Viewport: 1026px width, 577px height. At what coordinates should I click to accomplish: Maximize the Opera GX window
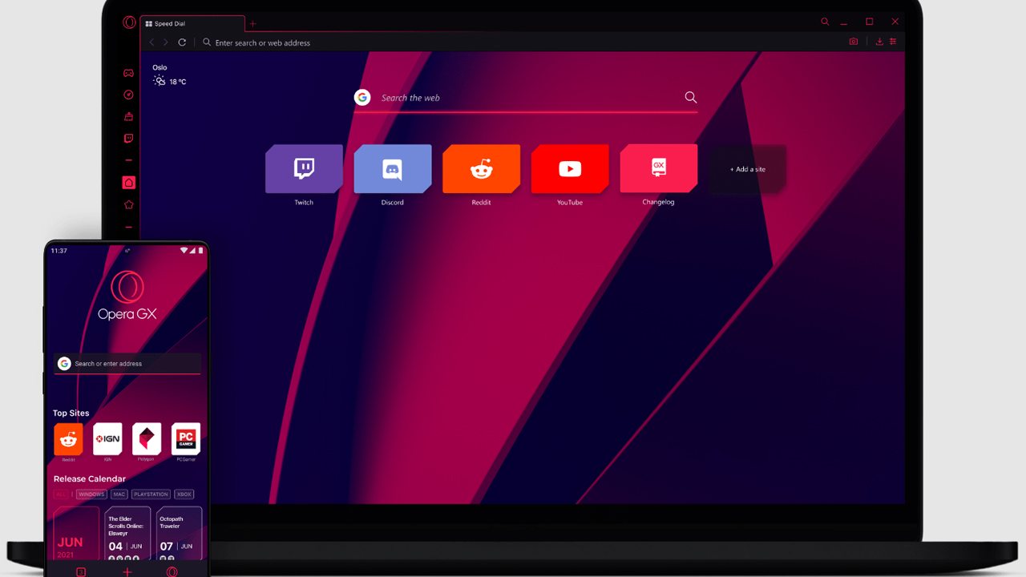pyautogui.click(x=869, y=22)
